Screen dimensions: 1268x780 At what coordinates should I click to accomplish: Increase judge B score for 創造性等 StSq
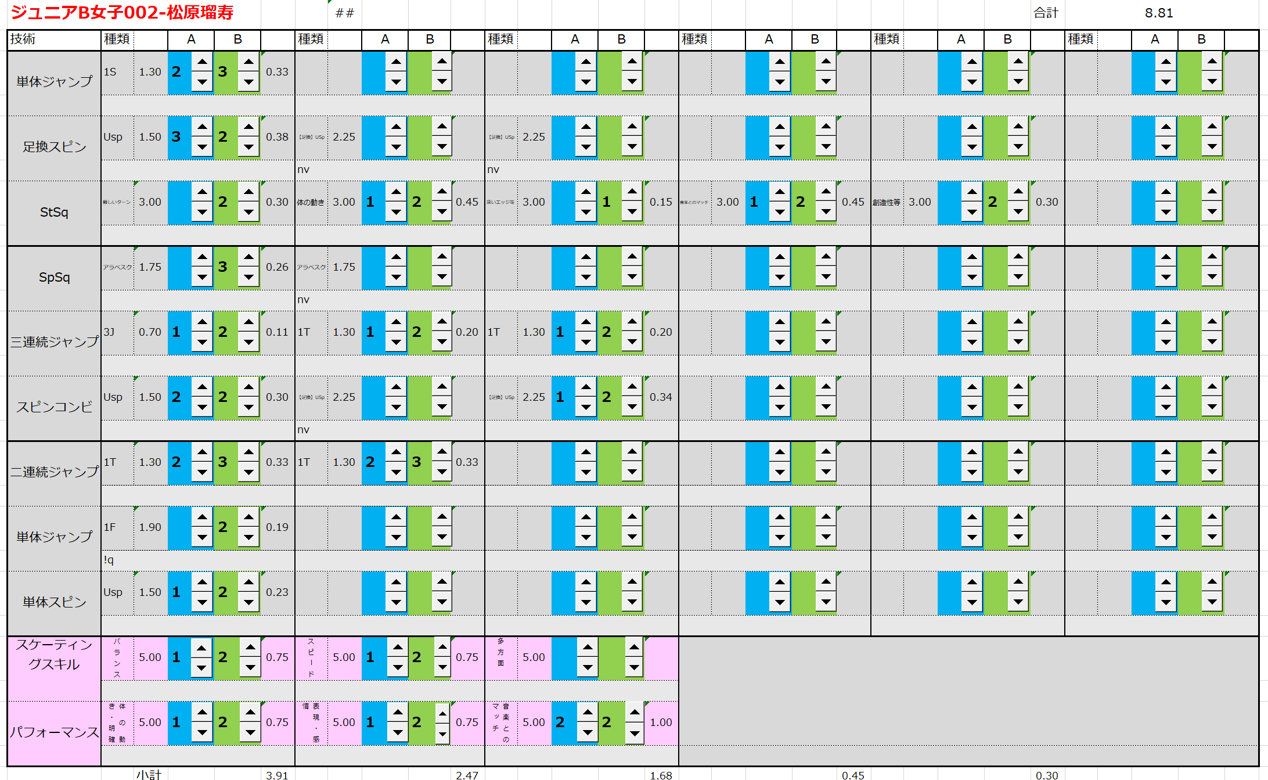click(1018, 192)
